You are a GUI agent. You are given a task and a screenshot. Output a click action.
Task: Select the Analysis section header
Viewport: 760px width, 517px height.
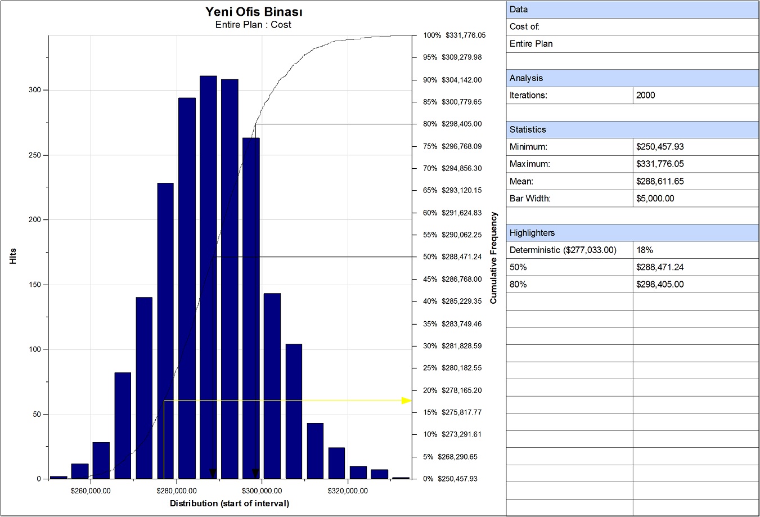click(x=632, y=78)
